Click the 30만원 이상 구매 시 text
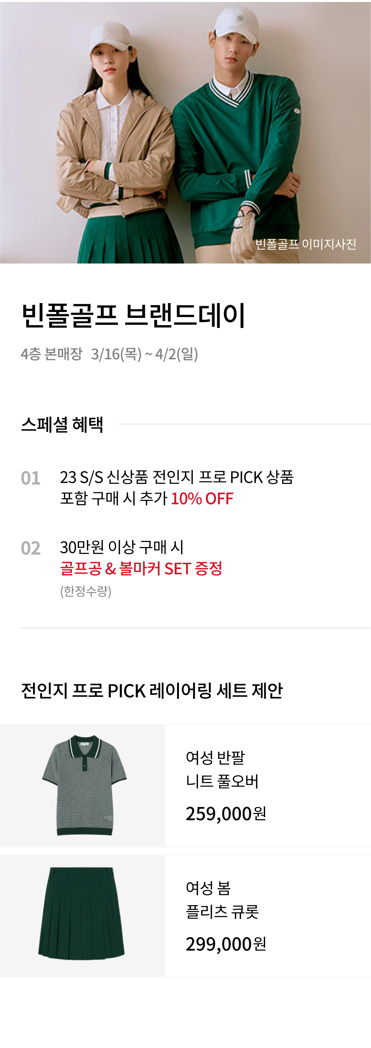Screen dimensions: 371x1048 [x=122, y=547]
